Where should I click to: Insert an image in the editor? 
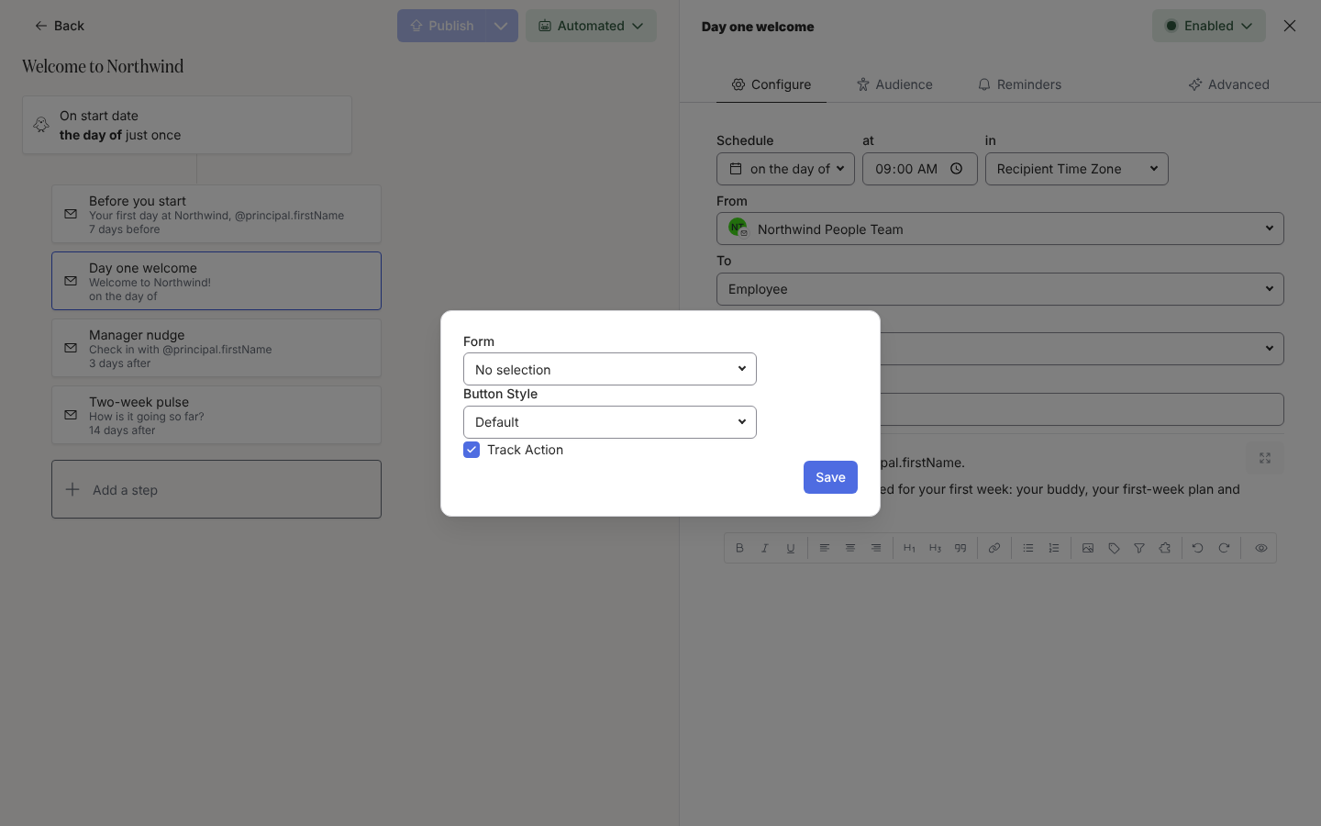click(1088, 548)
